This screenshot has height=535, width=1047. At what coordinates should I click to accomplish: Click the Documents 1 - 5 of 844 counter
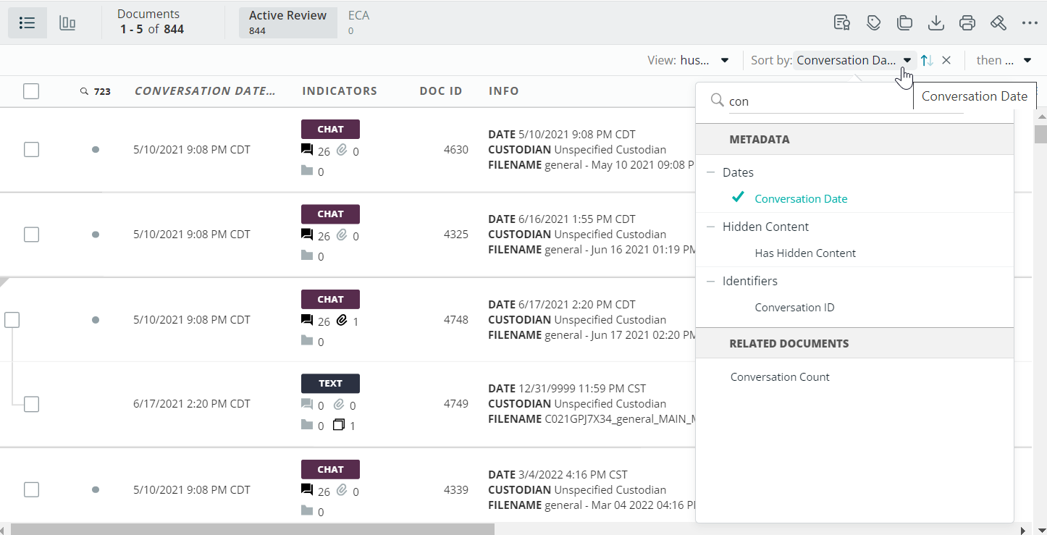(x=152, y=22)
